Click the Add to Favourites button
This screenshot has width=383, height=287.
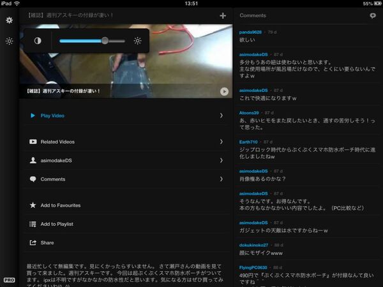tap(126, 205)
